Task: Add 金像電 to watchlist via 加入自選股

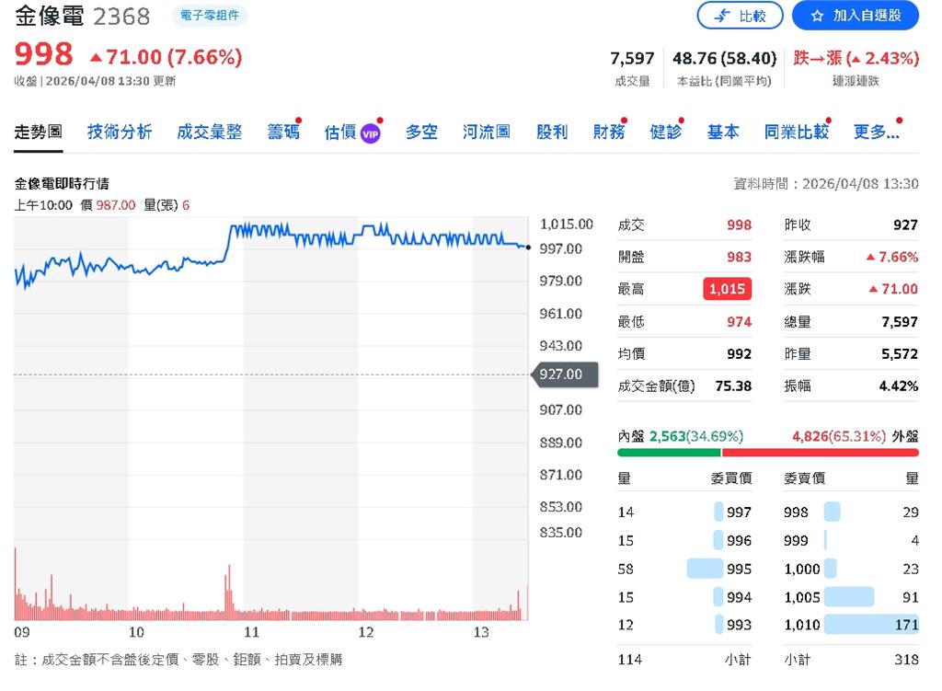Action: click(x=854, y=16)
